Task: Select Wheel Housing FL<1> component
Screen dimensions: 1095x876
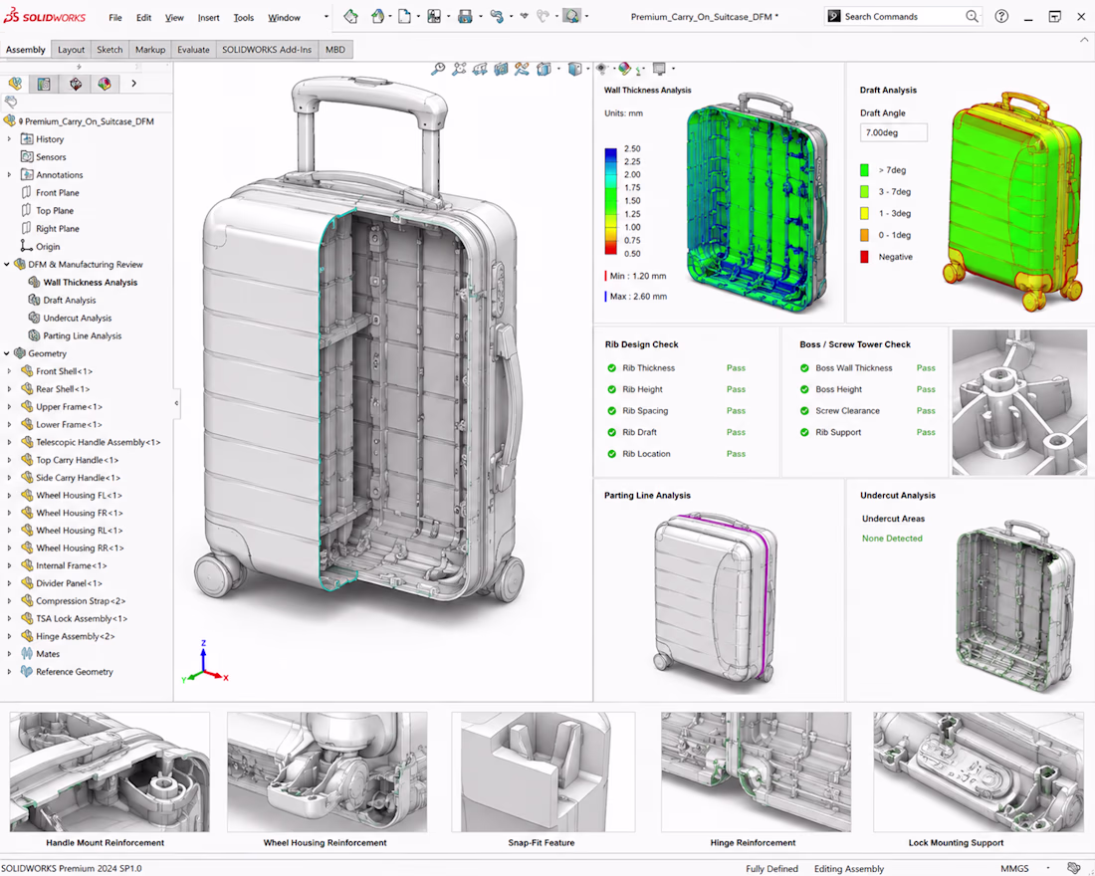Action: tap(79, 496)
